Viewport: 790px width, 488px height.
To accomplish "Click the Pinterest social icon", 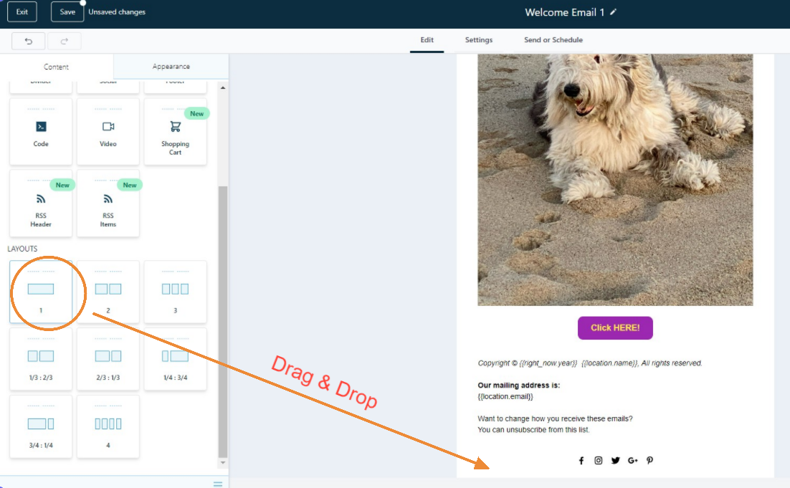I will coord(650,460).
